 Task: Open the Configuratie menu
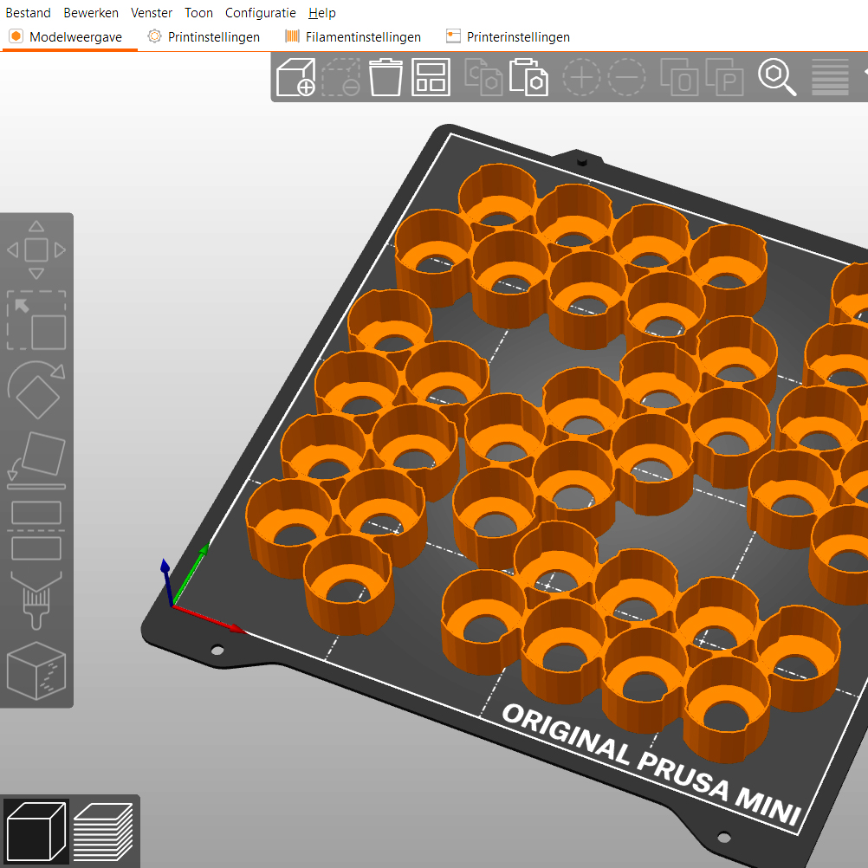pyautogui.click(x=260, y=13)
